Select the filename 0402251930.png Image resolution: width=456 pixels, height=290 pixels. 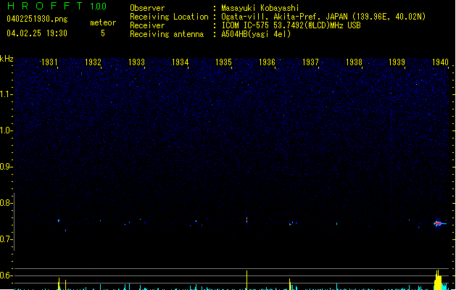[37, 19]
